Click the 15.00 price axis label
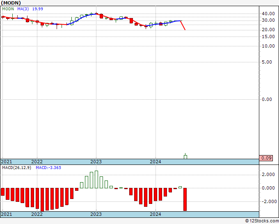Viewport: 279px width, 224px height. coord(268,37)
